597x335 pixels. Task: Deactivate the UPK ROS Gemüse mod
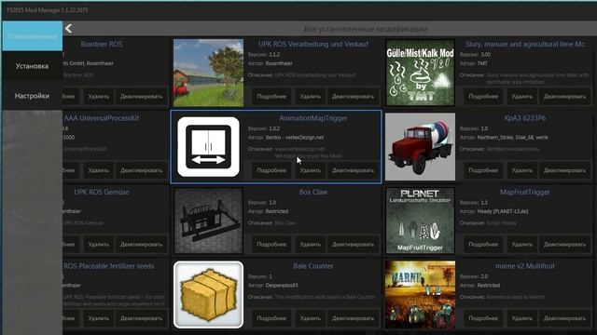pos(141,245)
